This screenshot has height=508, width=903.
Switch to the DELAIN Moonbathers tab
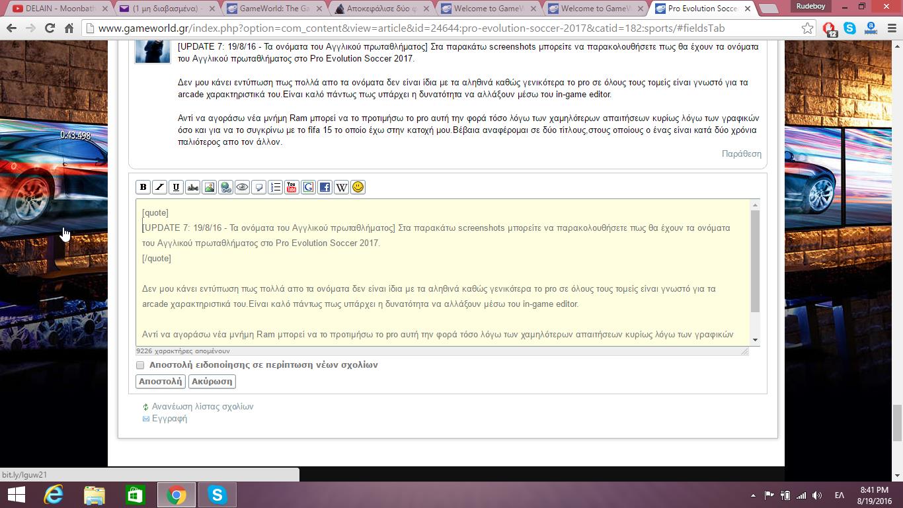pos(56,9)
